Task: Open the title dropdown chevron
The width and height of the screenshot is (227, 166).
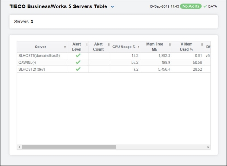Action: click(112, 7)
